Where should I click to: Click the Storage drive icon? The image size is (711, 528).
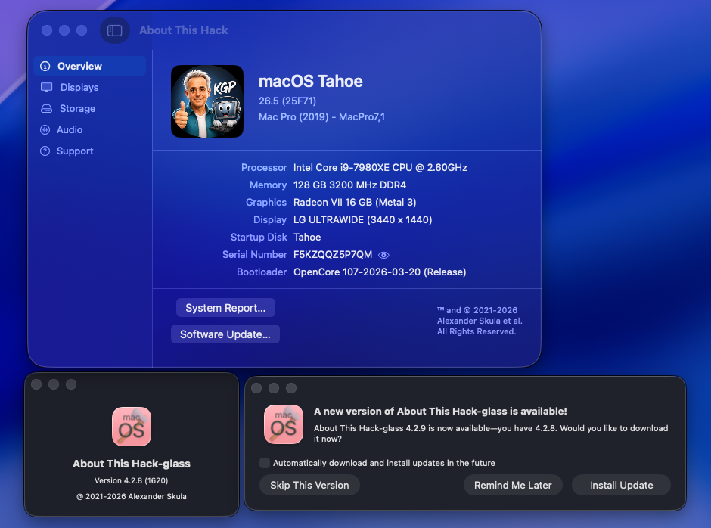[46, 108]
